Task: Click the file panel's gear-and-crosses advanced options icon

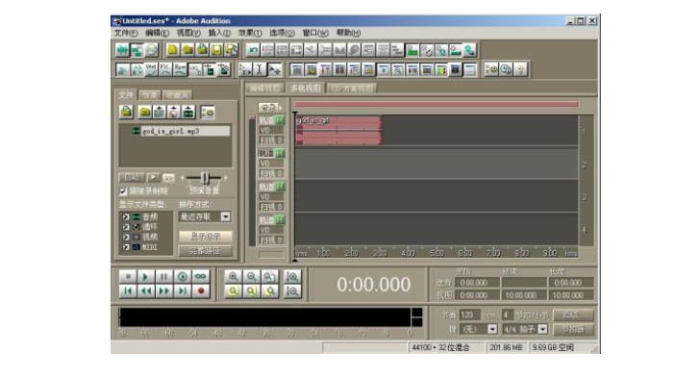Action: tap(208, 112)
